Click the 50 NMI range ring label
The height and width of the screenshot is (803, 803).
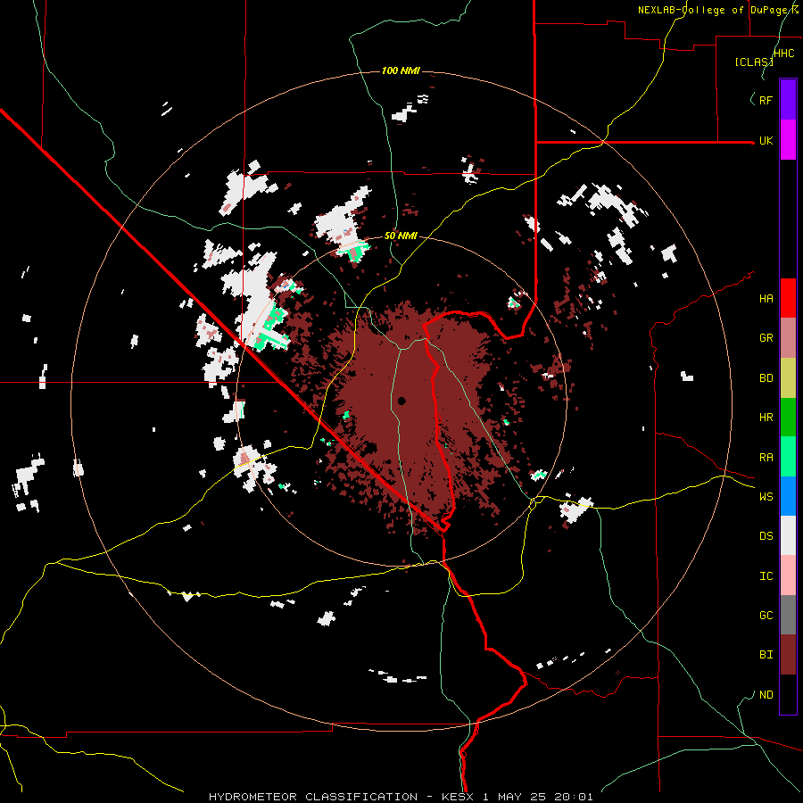click(x=401, y=236)
